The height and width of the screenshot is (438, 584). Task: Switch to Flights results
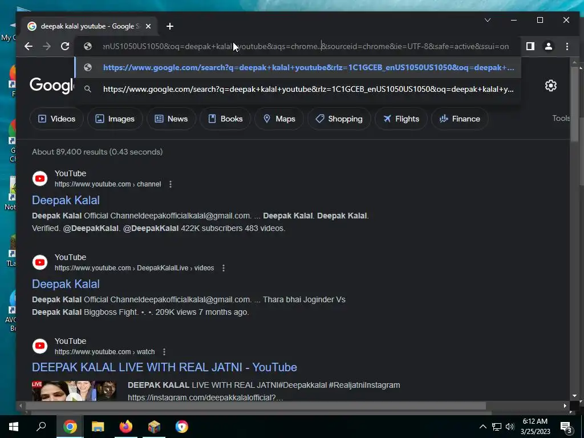tap(401, 119)
